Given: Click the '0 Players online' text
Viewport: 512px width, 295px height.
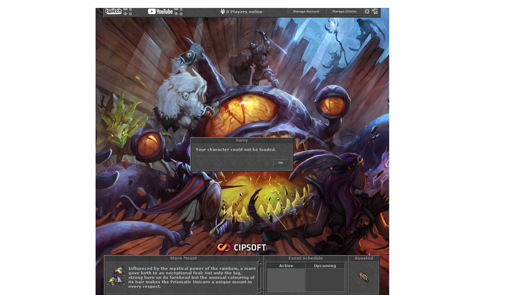Looking at the screenshot, I should click(244, 12).
